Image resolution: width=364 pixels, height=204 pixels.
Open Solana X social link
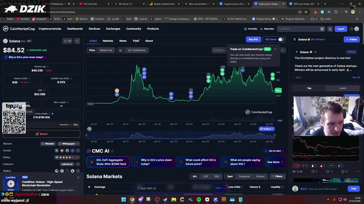coord(57,150)
